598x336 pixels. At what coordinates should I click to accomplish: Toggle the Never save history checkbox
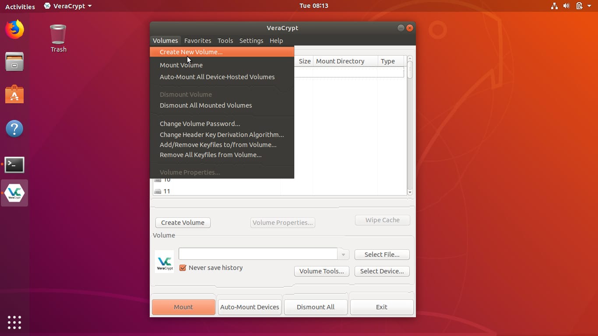tap(183, 268)
